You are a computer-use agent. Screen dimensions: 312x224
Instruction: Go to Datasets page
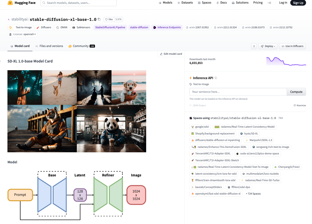(185, 3)
